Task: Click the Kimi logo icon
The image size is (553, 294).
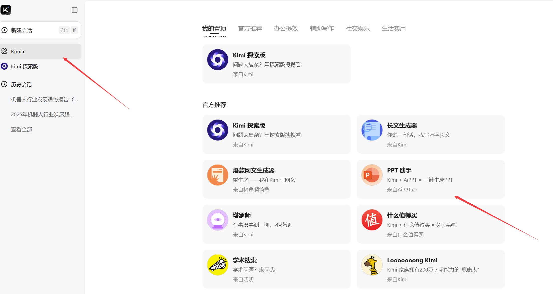Action: click(x=6, y=10)
